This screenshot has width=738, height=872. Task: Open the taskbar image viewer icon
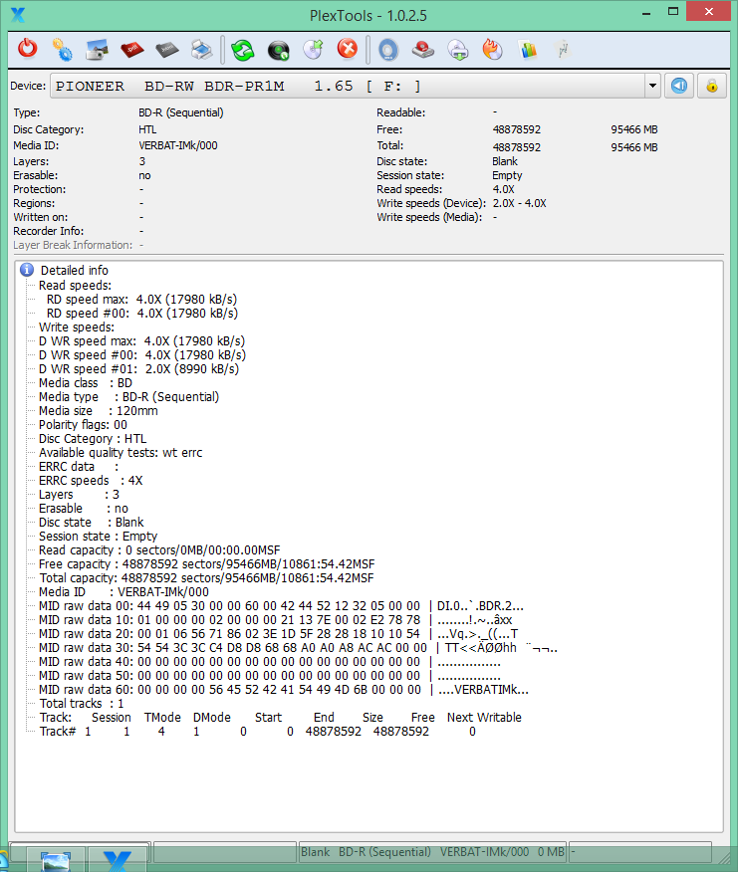(56, 860)
